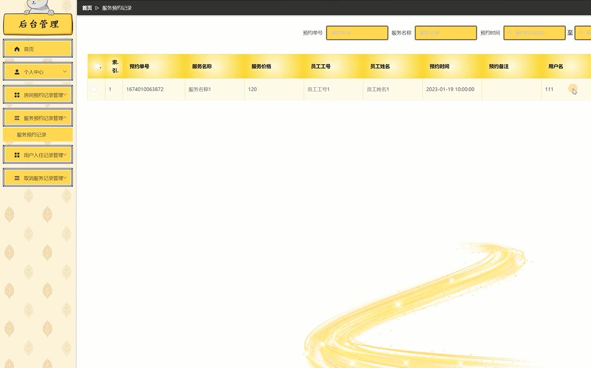Open the 首页 sidebar menu item
591x368 pixels.
point(38,49)
